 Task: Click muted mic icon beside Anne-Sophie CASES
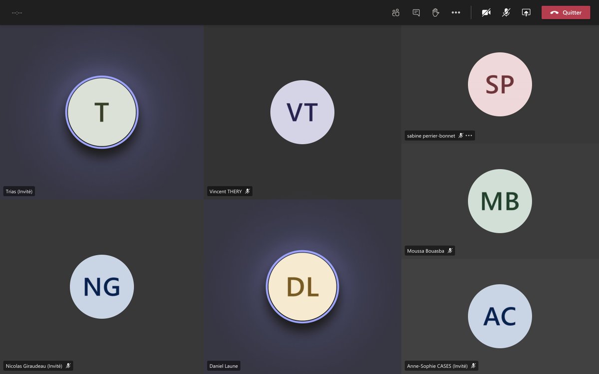[x=473, y=366]
